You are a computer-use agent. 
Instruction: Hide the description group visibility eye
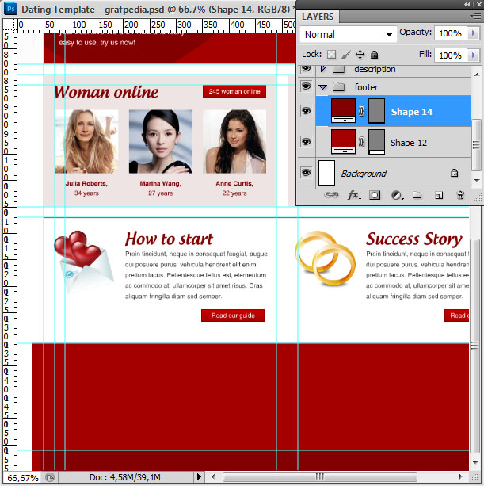tap(306, 68)
